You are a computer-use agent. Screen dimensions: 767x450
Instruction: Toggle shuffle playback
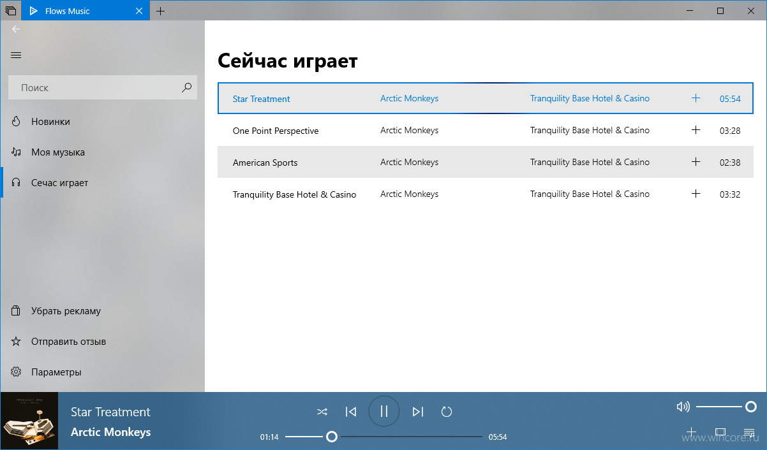pos(322,412)
